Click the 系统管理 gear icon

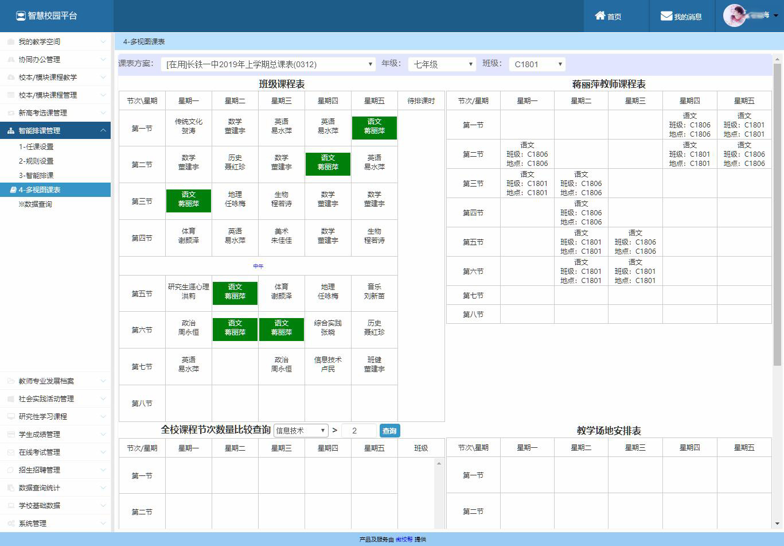coord(11,524)
